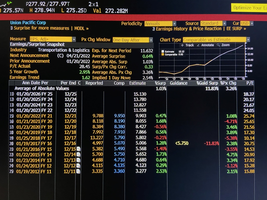Sort by the Guidance column header
Screen dimensions: 267x200
(x=179, y=83)
